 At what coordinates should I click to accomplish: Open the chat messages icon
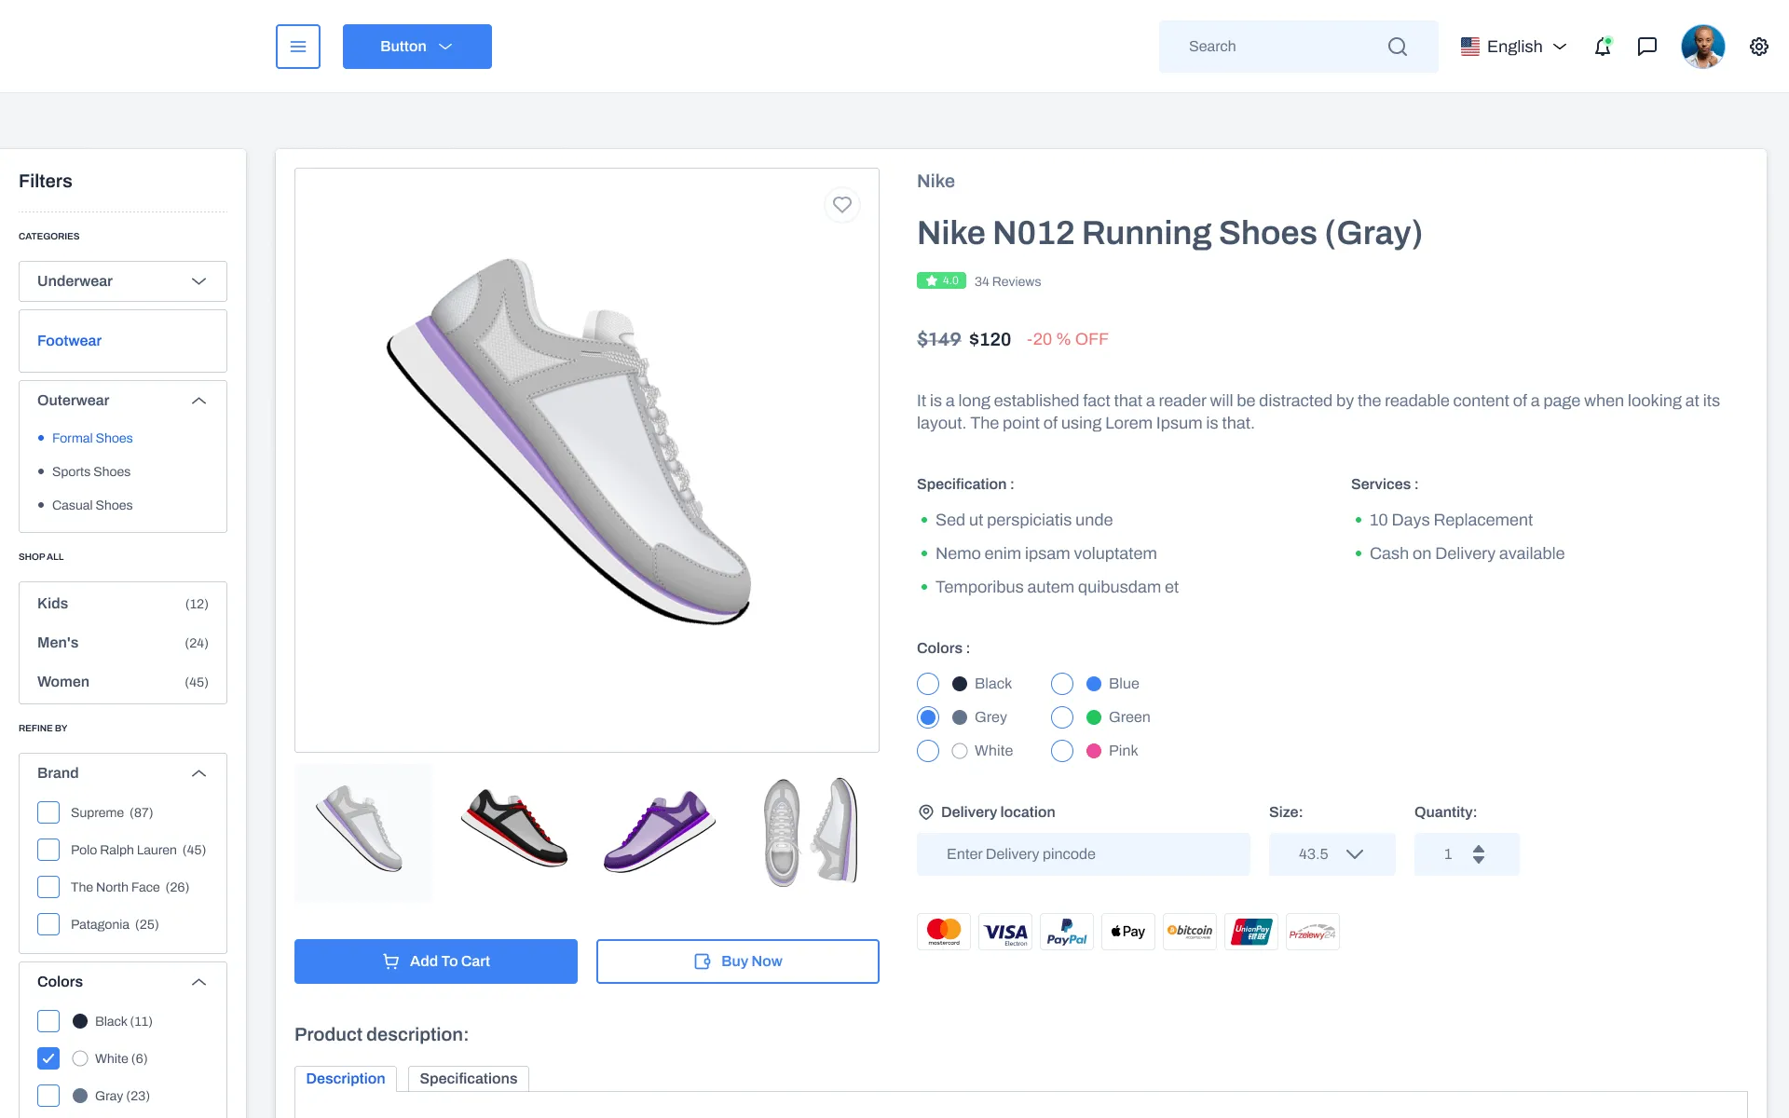click(x=1647, y=47)
